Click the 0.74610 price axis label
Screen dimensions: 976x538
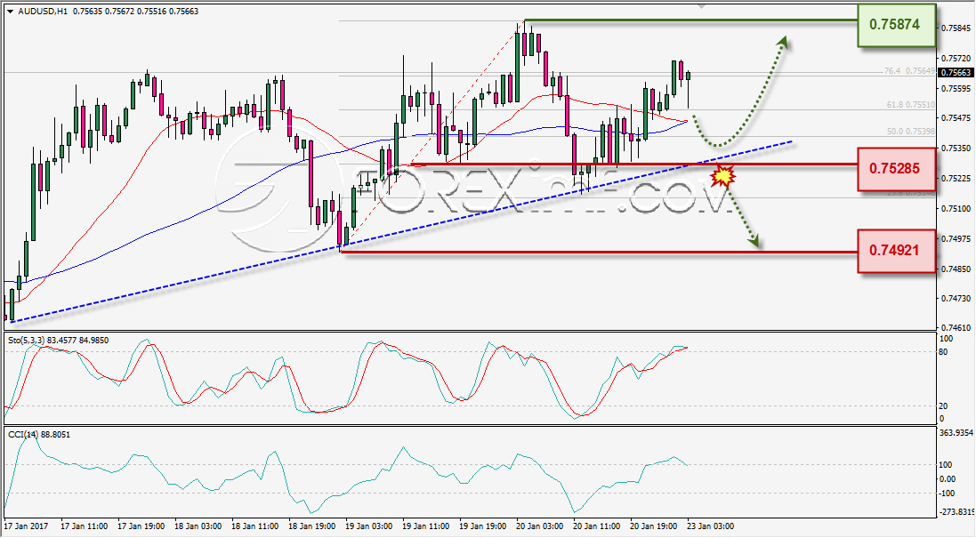click(956, 328)
